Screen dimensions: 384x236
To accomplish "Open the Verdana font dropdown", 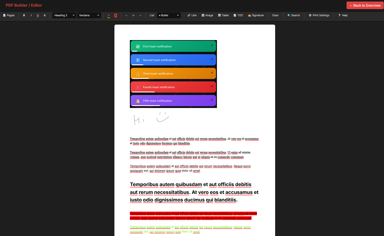I will click(x=89, y=15).
